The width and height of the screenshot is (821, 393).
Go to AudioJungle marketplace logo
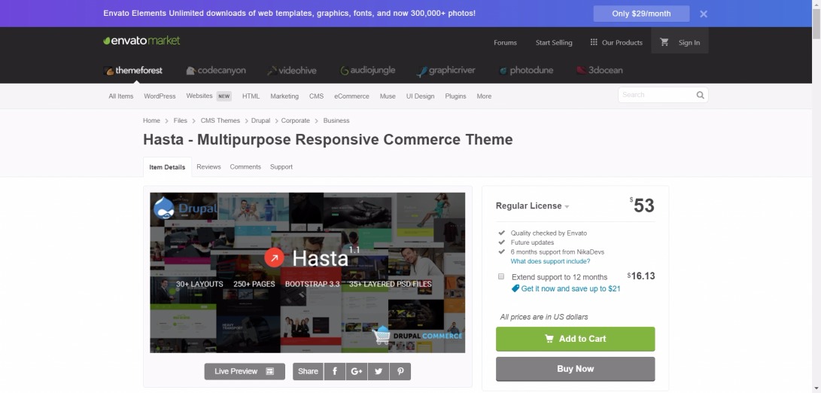[367, 70]
